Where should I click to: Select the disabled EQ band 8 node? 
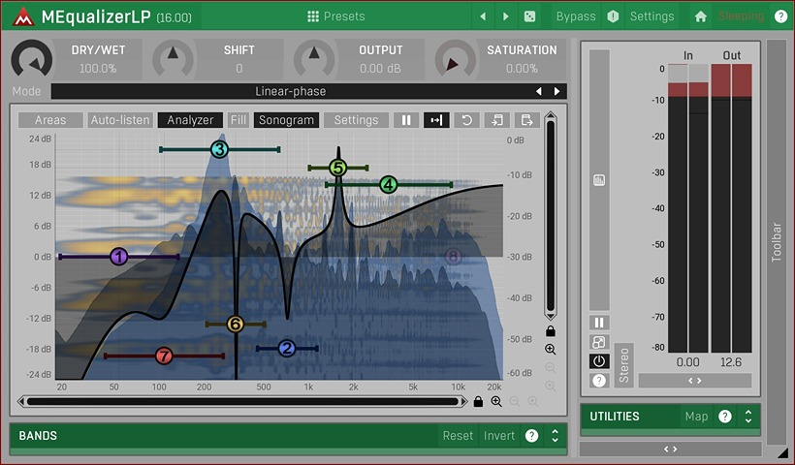(454, 257)
